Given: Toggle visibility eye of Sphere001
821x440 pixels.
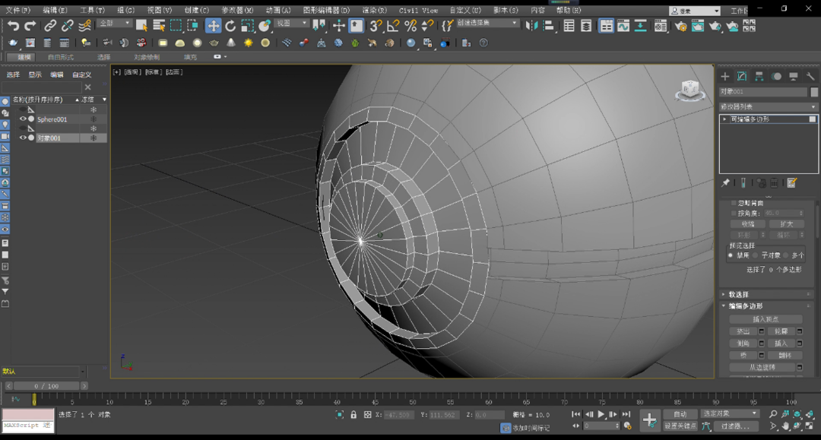Looking at the screenshot, I should 22,119.
